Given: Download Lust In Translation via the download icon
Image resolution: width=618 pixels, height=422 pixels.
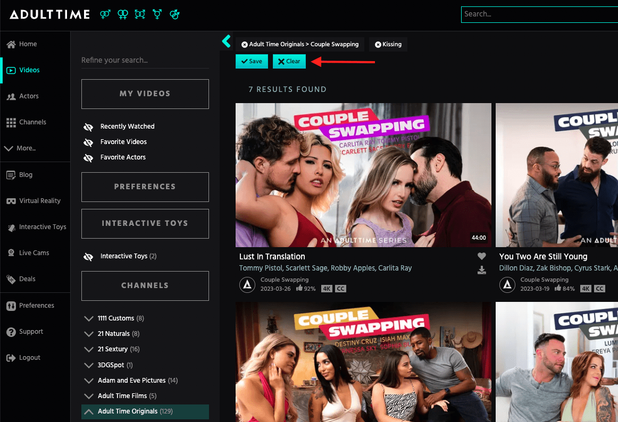Looking at the screenshot, I should coord(482,270).
